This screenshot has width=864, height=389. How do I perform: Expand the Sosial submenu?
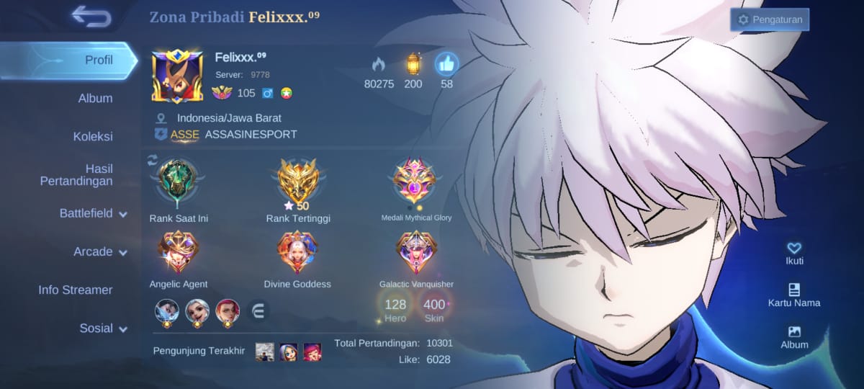click(103, 328)
